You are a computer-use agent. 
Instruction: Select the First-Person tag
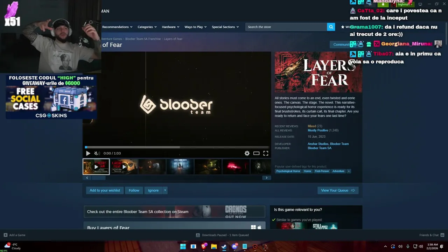(x=322, y=171)
